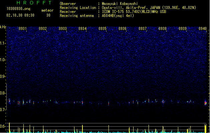Click the strong meteor echo near 0940
Image resolution: width=210 pixels, height=133 pixels.
[206, 102]
